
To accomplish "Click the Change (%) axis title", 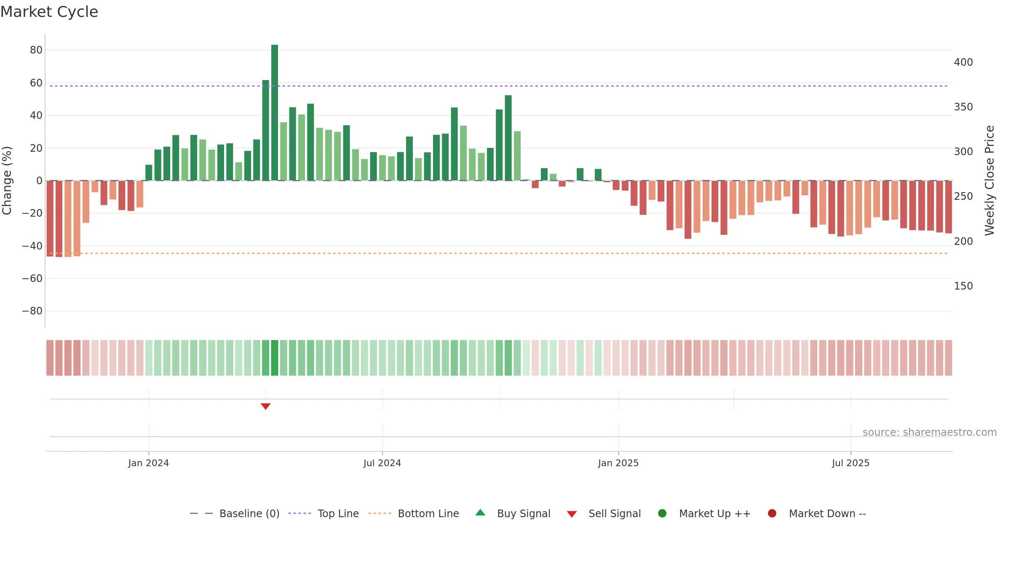I will [7, 180].
